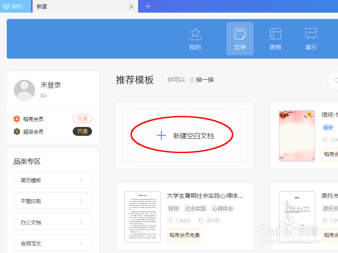
Task: Click the 社会实践 tag
Action: 196,208
